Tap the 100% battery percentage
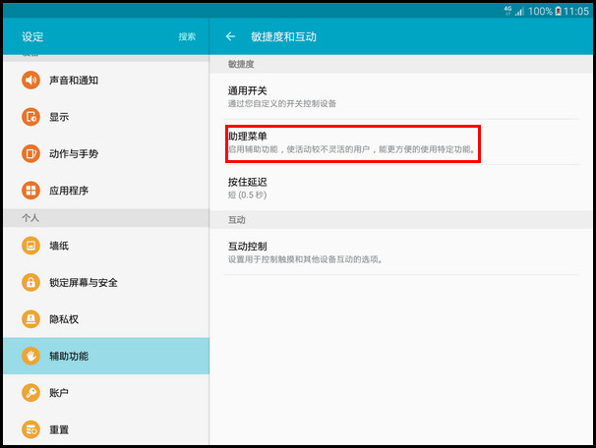Screen dimensions: 596x448 coord(540,11)
